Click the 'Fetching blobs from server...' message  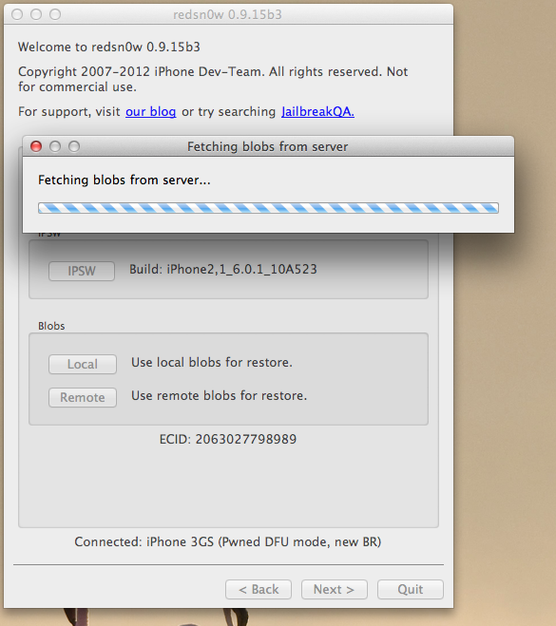(124, 180)
